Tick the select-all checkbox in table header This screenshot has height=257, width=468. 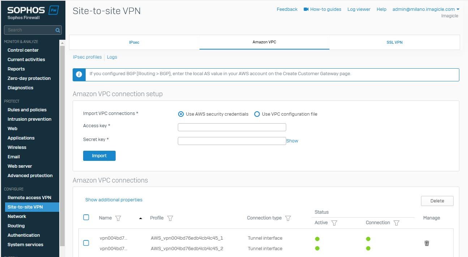pyautogui.click(x=86, y=217)
